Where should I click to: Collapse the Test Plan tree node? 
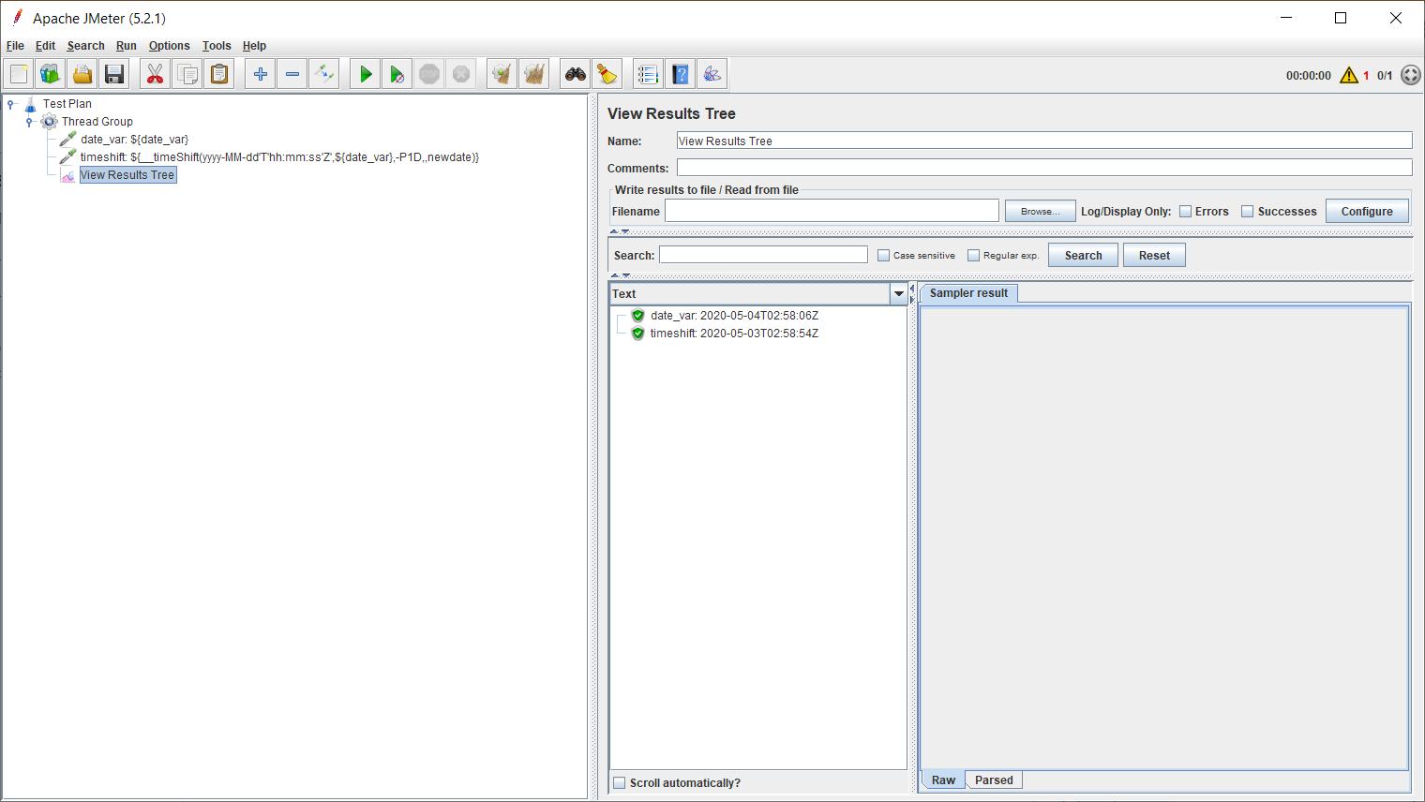pyautogui.click(x=10, y=104)
